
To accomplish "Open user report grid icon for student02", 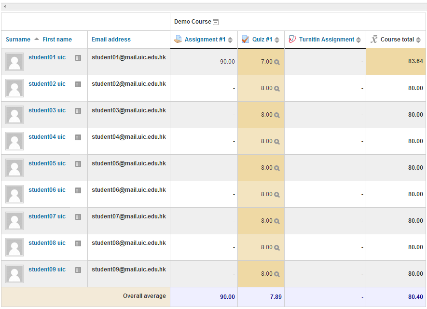I will (x=78, y=84).
